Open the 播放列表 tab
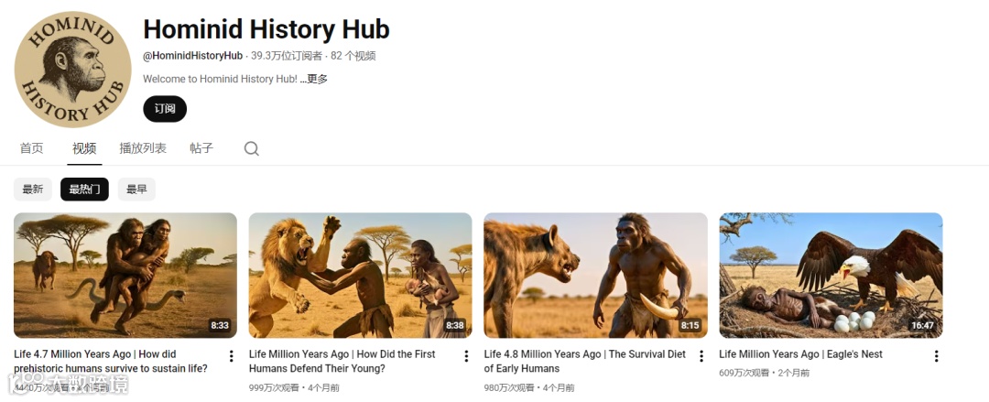The height and width of the screenshot is (402, 989). pos(143,148)
